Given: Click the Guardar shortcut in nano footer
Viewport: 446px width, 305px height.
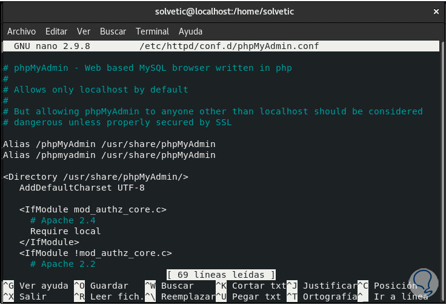Looking at the screenshot, I should tap(109, 286).
